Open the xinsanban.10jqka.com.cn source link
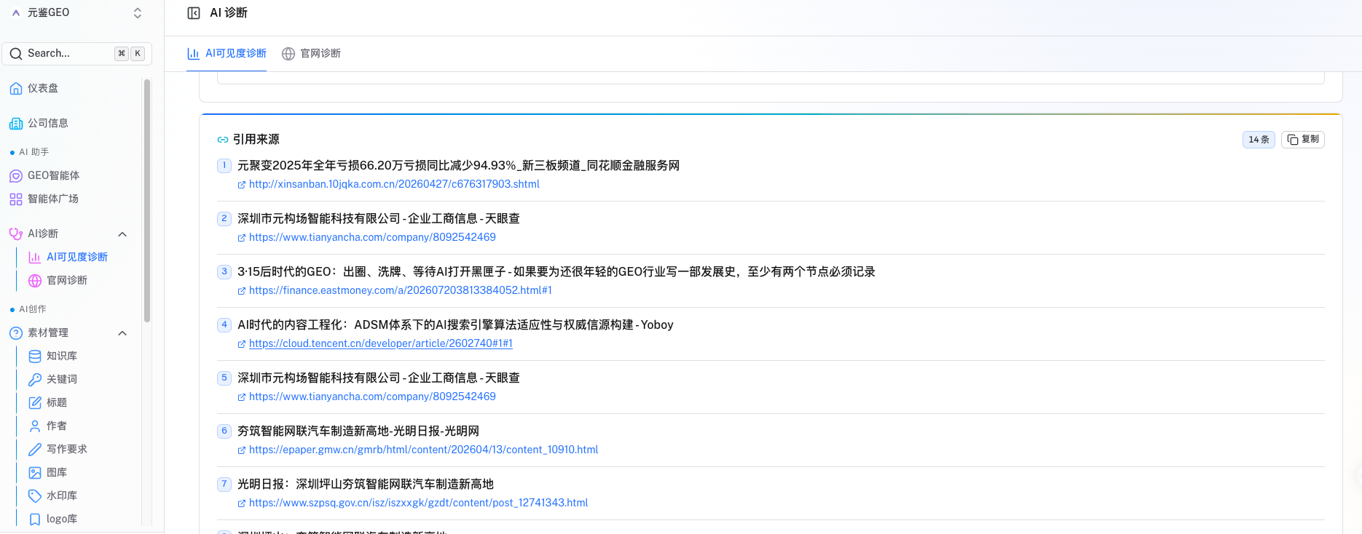The image size is (1362, 534). (394, 184)
